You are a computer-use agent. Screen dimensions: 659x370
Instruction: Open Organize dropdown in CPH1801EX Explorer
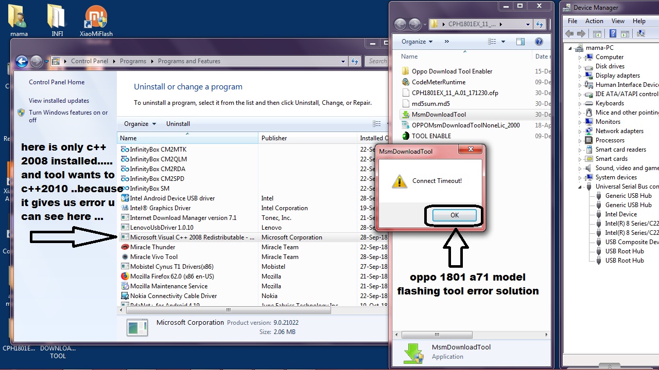click(x=417, y=42)
